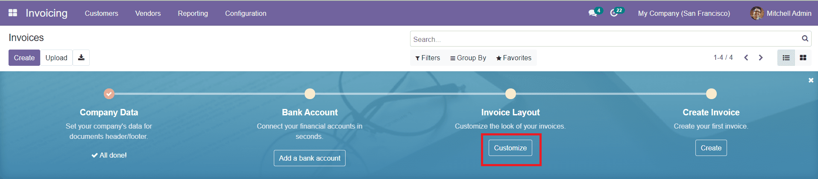
Task: Open the Configuration menu
Action: point(246,13)
